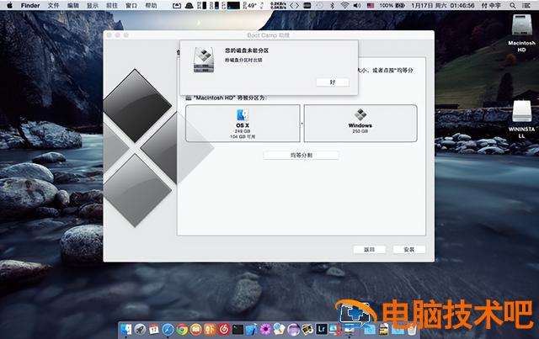539x339 pixels.
Task: Open the Finder menu
Action: (x=30, y=6)
